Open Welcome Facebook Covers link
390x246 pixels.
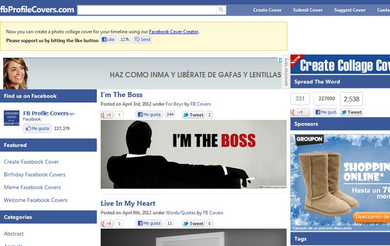tap(35, 200)
